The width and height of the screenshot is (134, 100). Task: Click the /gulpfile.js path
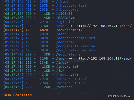tap(68, 54)
